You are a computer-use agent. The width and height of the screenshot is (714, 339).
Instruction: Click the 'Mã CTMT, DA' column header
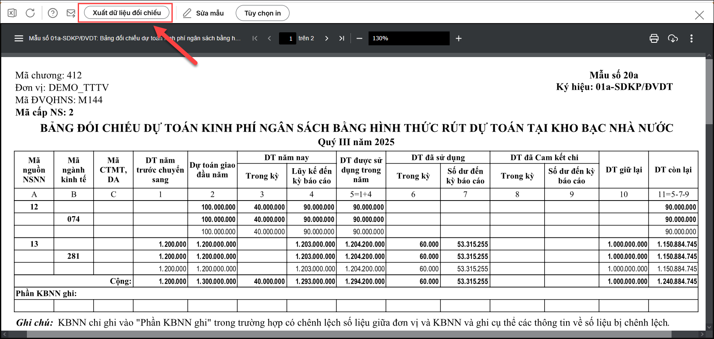[113, 170]
